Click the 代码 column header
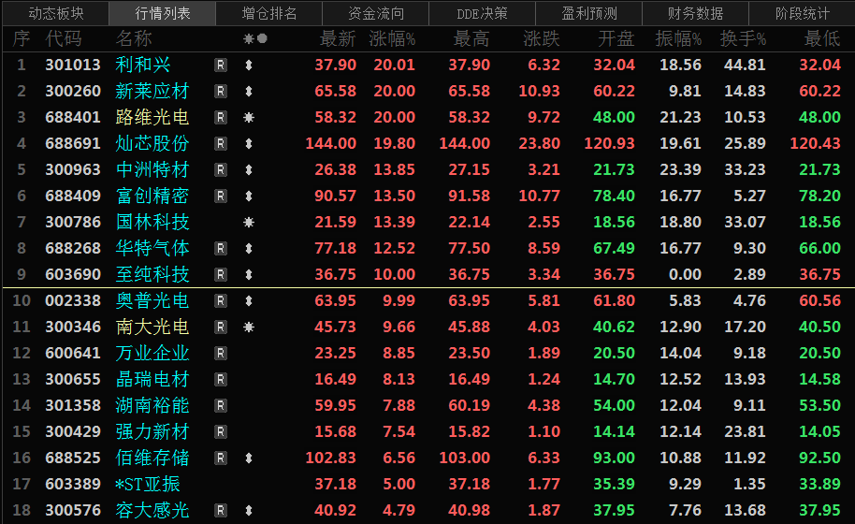 pyautogui.click(x=64, y=38)
